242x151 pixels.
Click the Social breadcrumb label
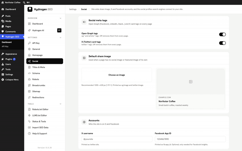pyautogui.click(x=84, y=9)
